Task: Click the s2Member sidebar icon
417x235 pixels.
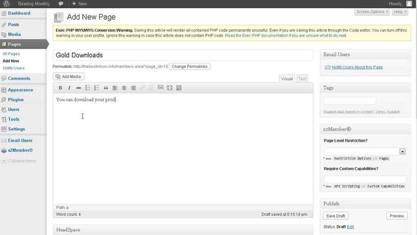Action: (x=4, y=150)
